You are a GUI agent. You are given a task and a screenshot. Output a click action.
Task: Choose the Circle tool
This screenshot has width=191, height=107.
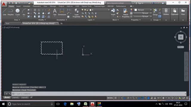point(18,12)
